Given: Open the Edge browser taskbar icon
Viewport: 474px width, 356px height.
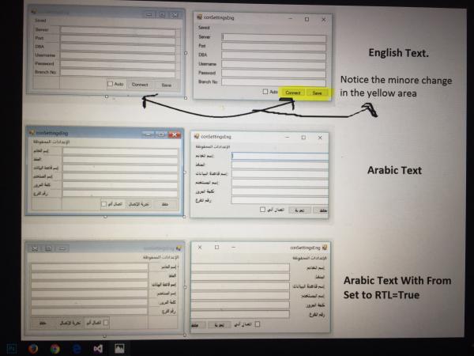Looking at the screenshot, I should [77, 349].
